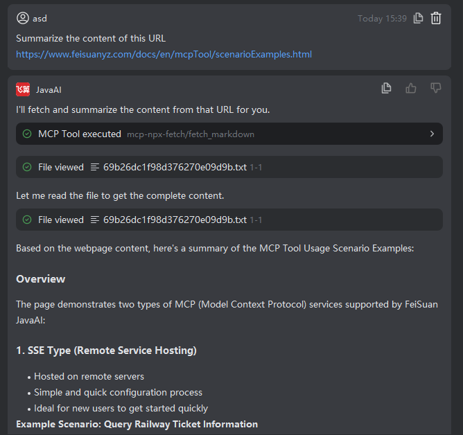Click list icon in second File viewed row
The width and height of the screenshot is (463, 435).
pos(96,220)
